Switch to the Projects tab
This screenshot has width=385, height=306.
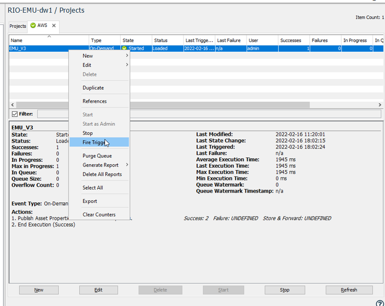point(18,26)
